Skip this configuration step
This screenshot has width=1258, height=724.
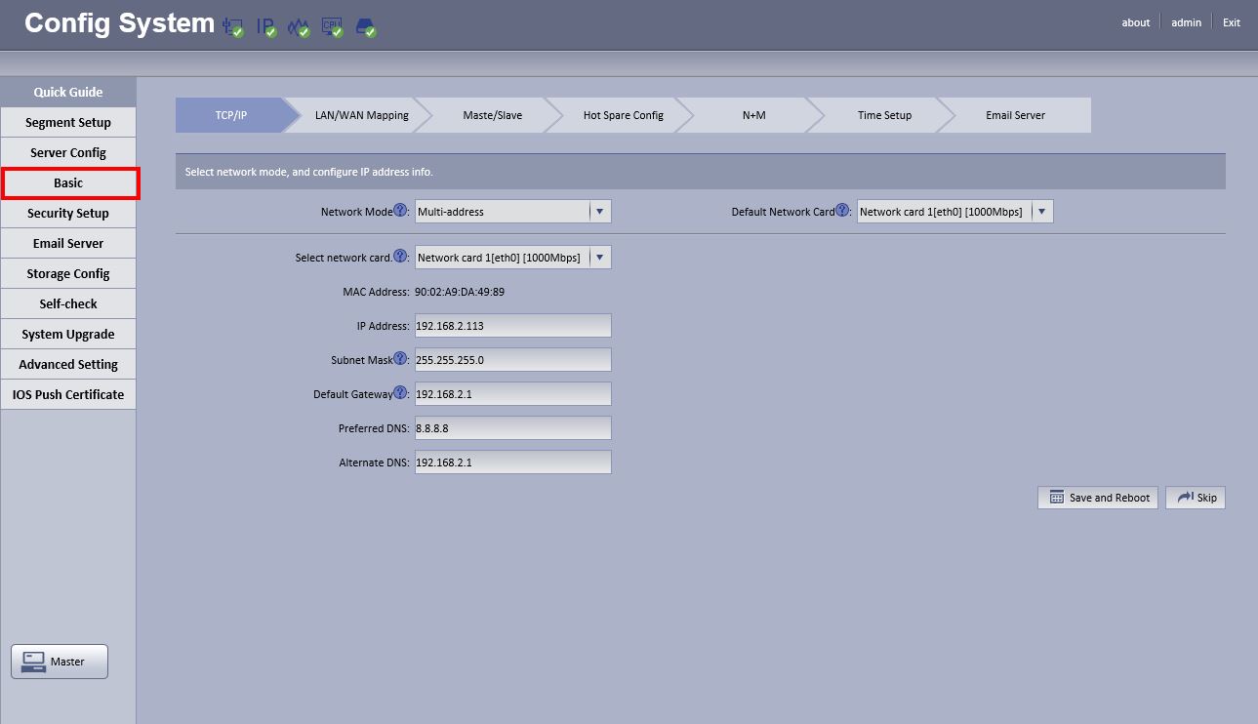[1196, 498]
